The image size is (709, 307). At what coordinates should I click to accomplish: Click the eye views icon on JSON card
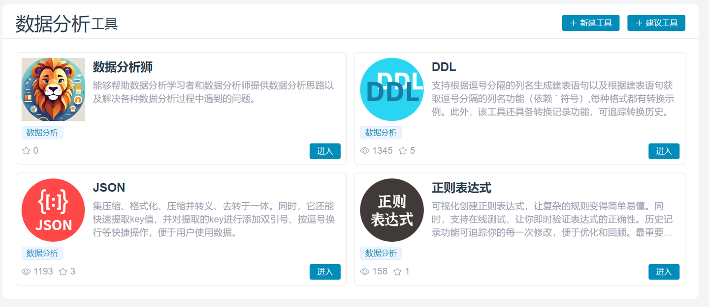coord(26,272)
